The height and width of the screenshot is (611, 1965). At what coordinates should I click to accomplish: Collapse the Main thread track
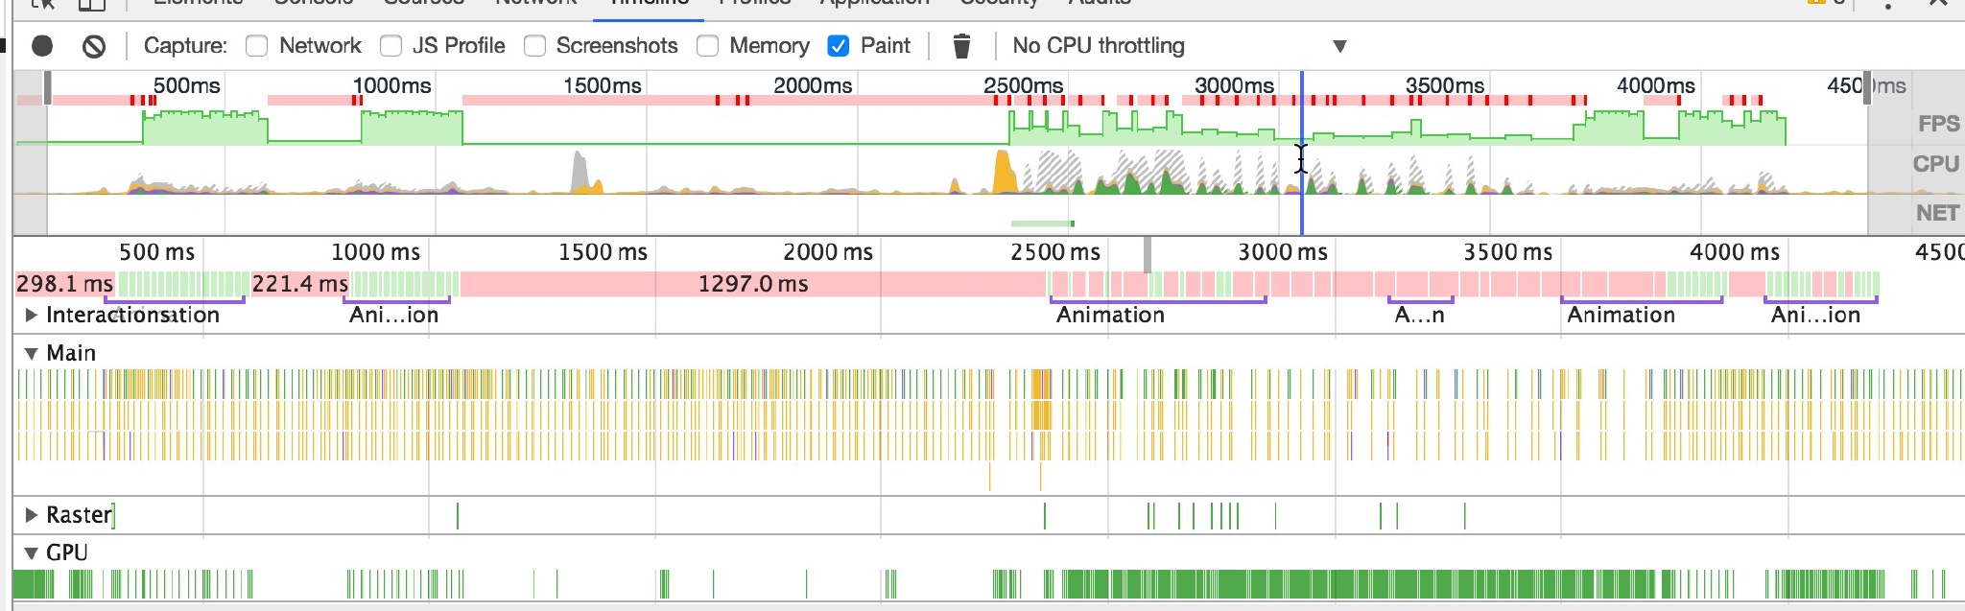[x=31, y=353]
